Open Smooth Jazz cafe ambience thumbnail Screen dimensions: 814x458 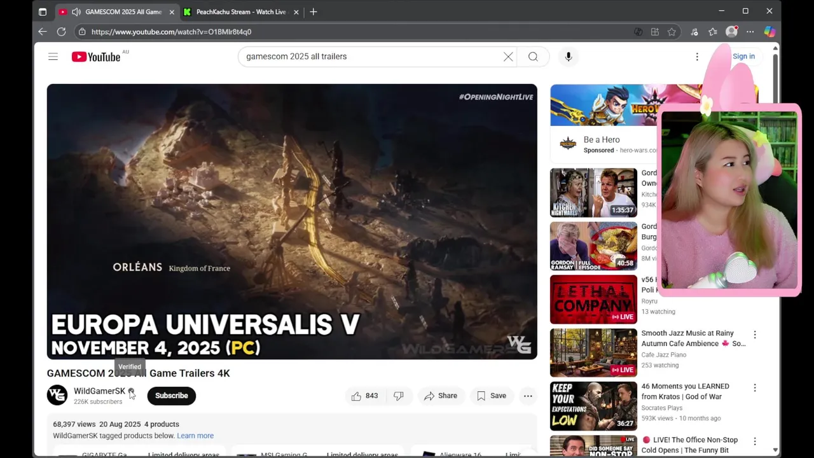[593, 352]
